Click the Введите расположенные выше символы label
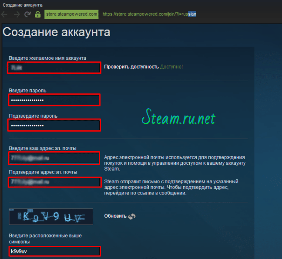The image size is (282, 259). tap(45, 239)
